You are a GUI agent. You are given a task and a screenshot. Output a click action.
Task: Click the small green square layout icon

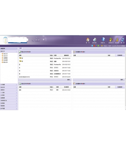(x=98, y=46)
